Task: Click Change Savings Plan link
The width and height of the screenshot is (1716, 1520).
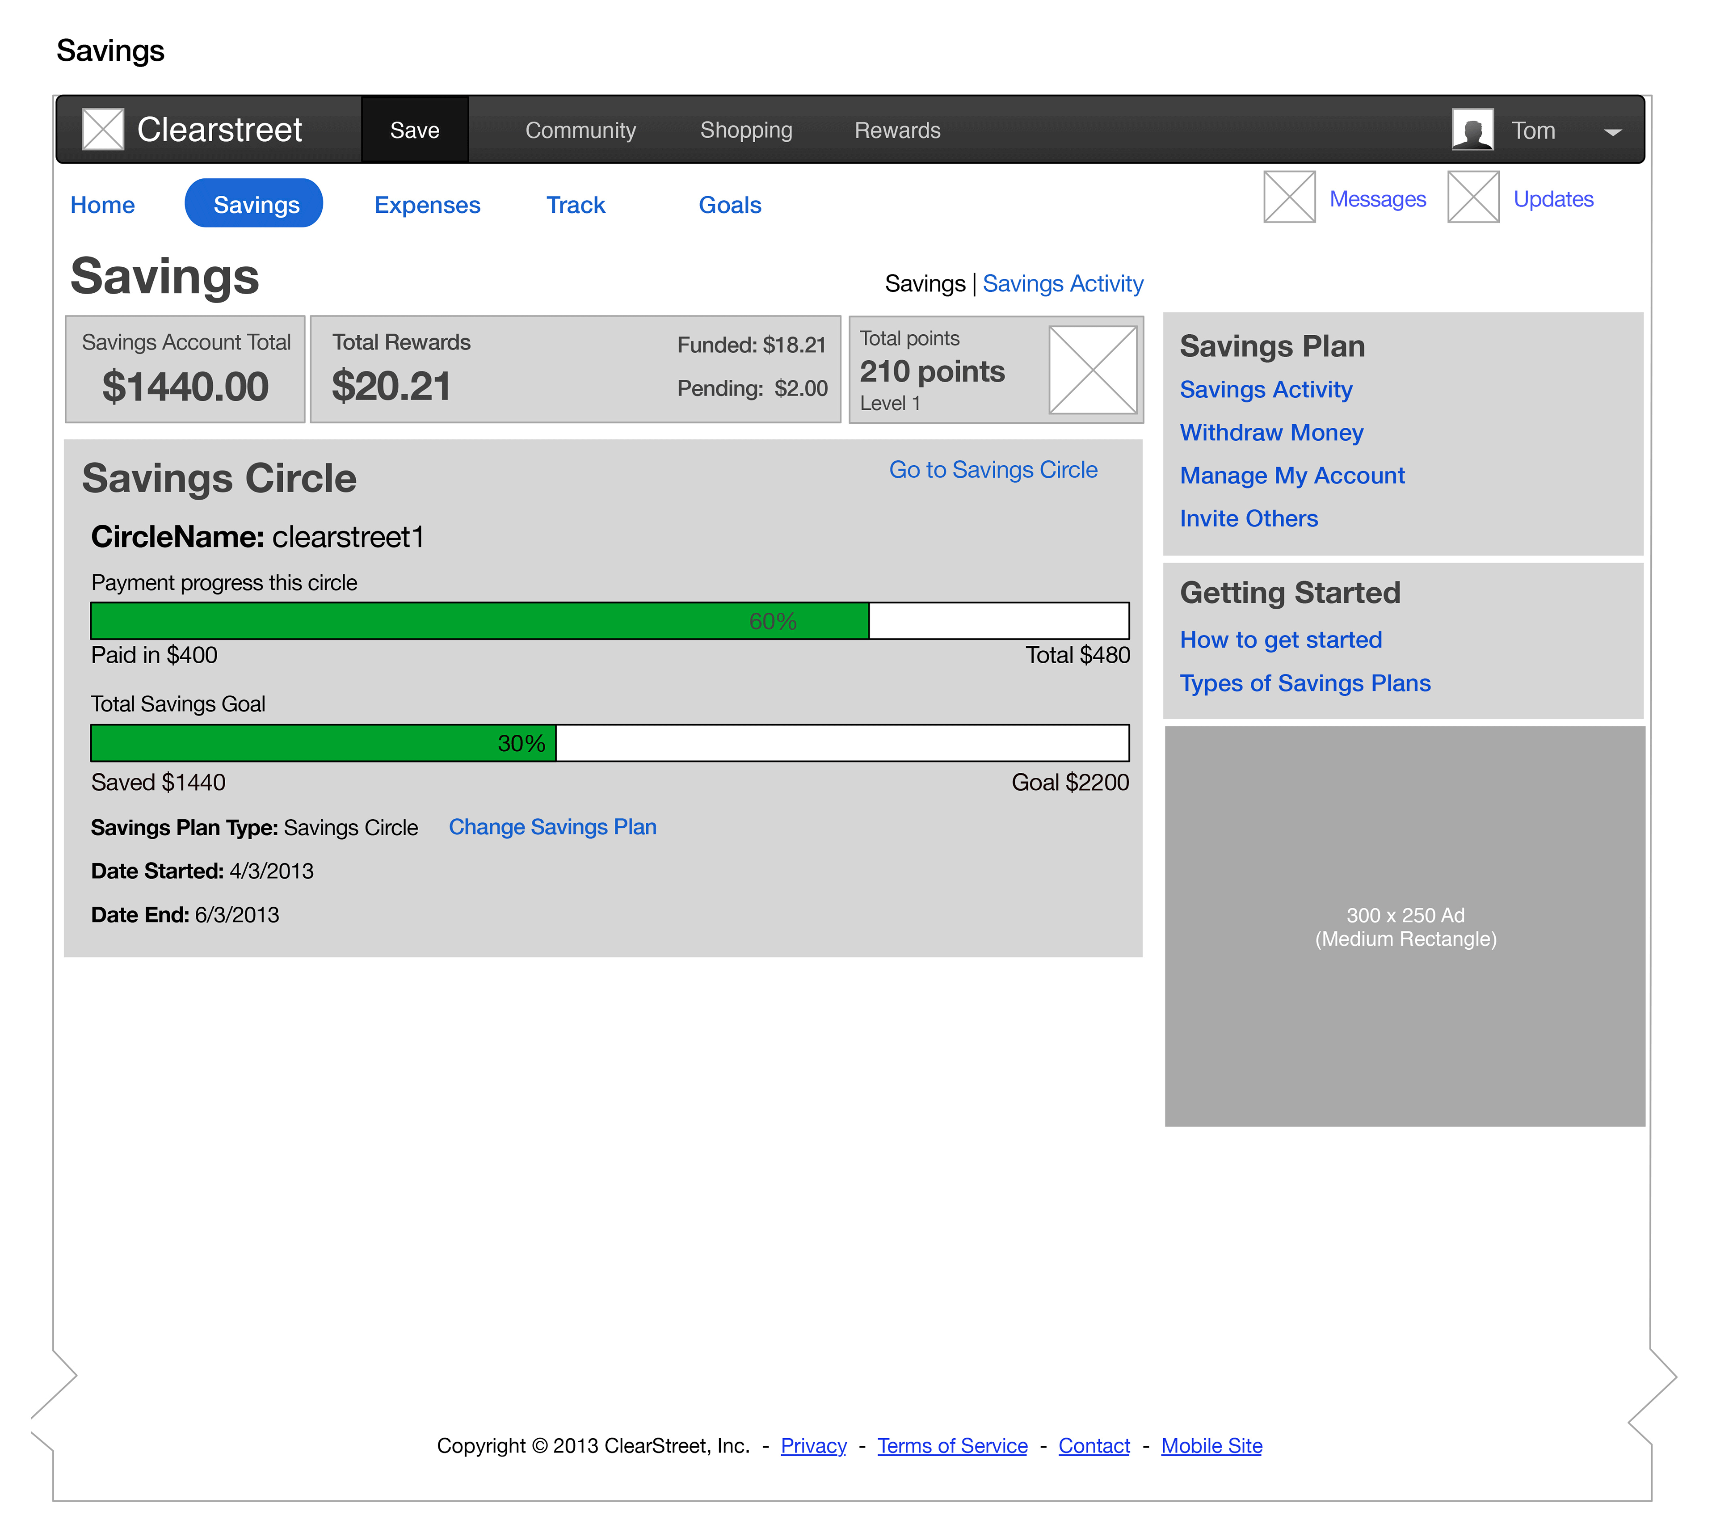Action: (552, 827)
